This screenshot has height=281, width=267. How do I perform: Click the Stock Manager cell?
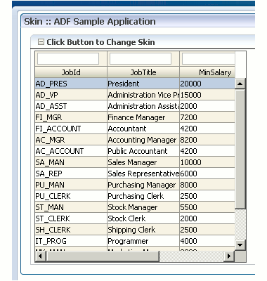click(143, 207)
